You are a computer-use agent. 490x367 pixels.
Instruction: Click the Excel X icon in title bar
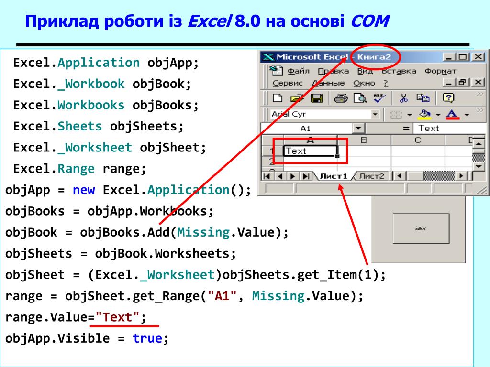pos(268,57)
